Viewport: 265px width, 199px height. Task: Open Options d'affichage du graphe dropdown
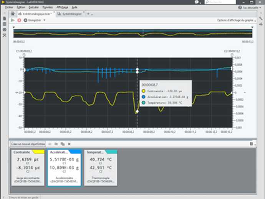[236, 20]
